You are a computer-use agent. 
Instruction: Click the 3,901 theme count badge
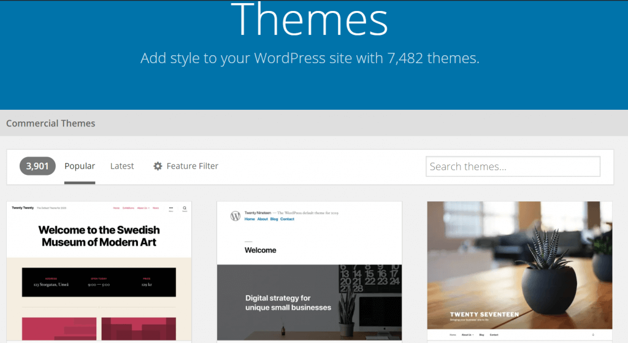coord(37,166)
